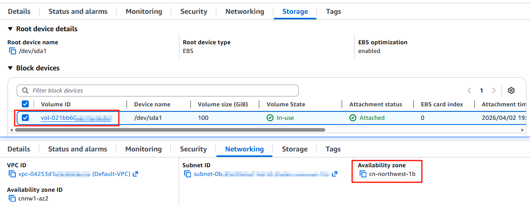This screenshot has height=206, width=530.
Task: Go to next page of block devices
Action: click(494, 91)
